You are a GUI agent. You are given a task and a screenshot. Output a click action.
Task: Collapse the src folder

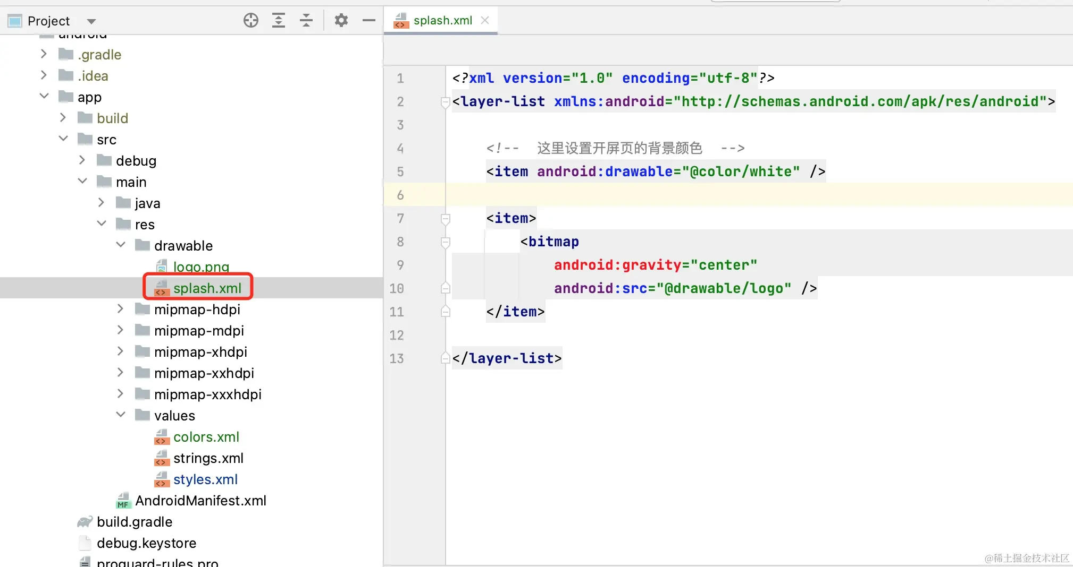[x=63, y=139]
